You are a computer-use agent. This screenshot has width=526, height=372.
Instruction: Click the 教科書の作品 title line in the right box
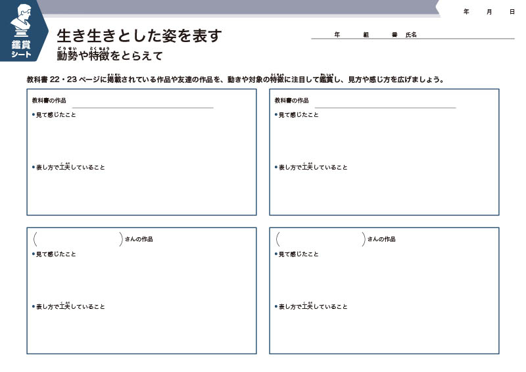click(x=385, y=103)
